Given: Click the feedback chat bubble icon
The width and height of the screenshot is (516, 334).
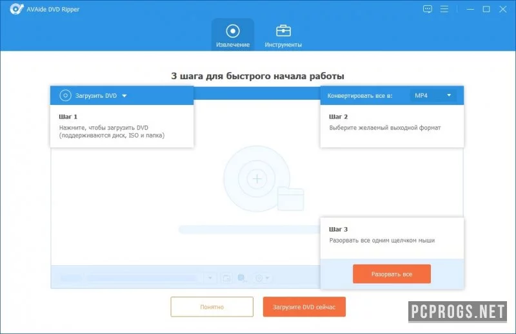Looking at the screenshot, I should pyautogui.click(x=427, y=9).
